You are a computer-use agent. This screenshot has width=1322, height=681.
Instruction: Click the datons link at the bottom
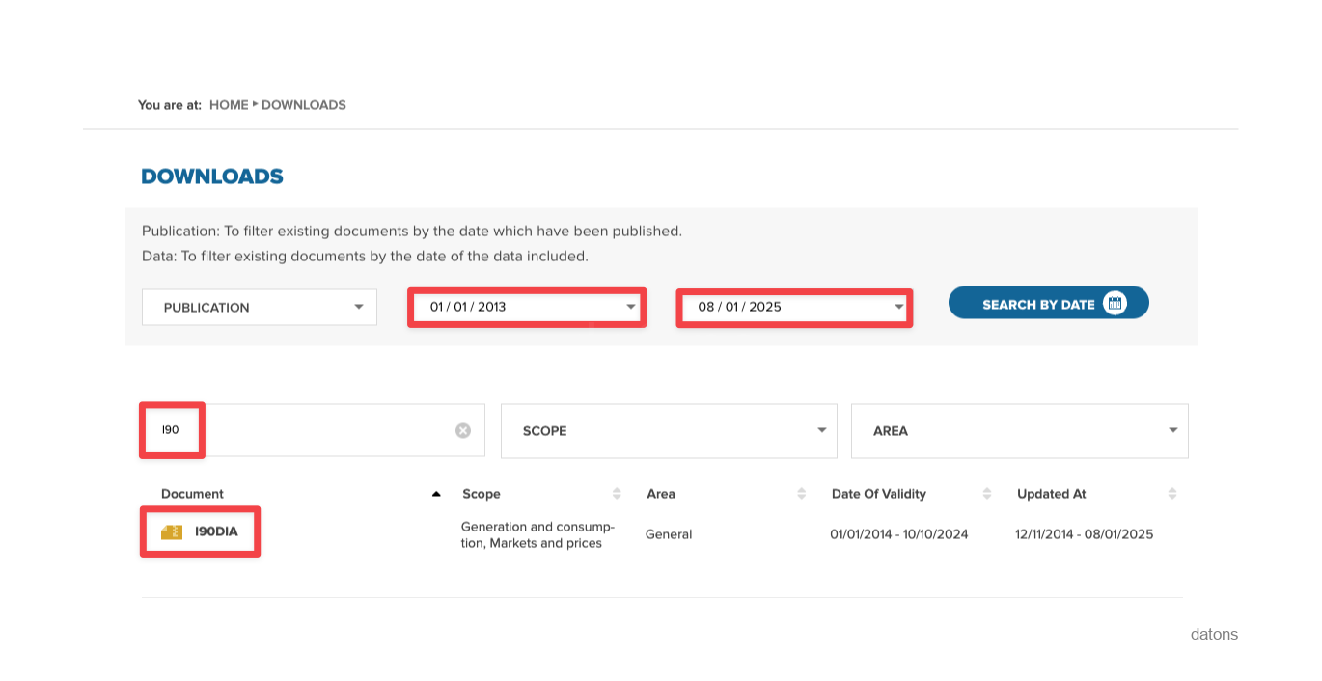coord(1214,634)
